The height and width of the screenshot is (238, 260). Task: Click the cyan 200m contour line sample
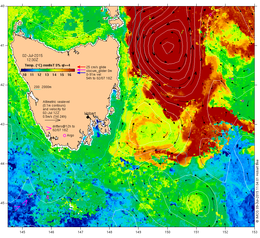[37, 90]
